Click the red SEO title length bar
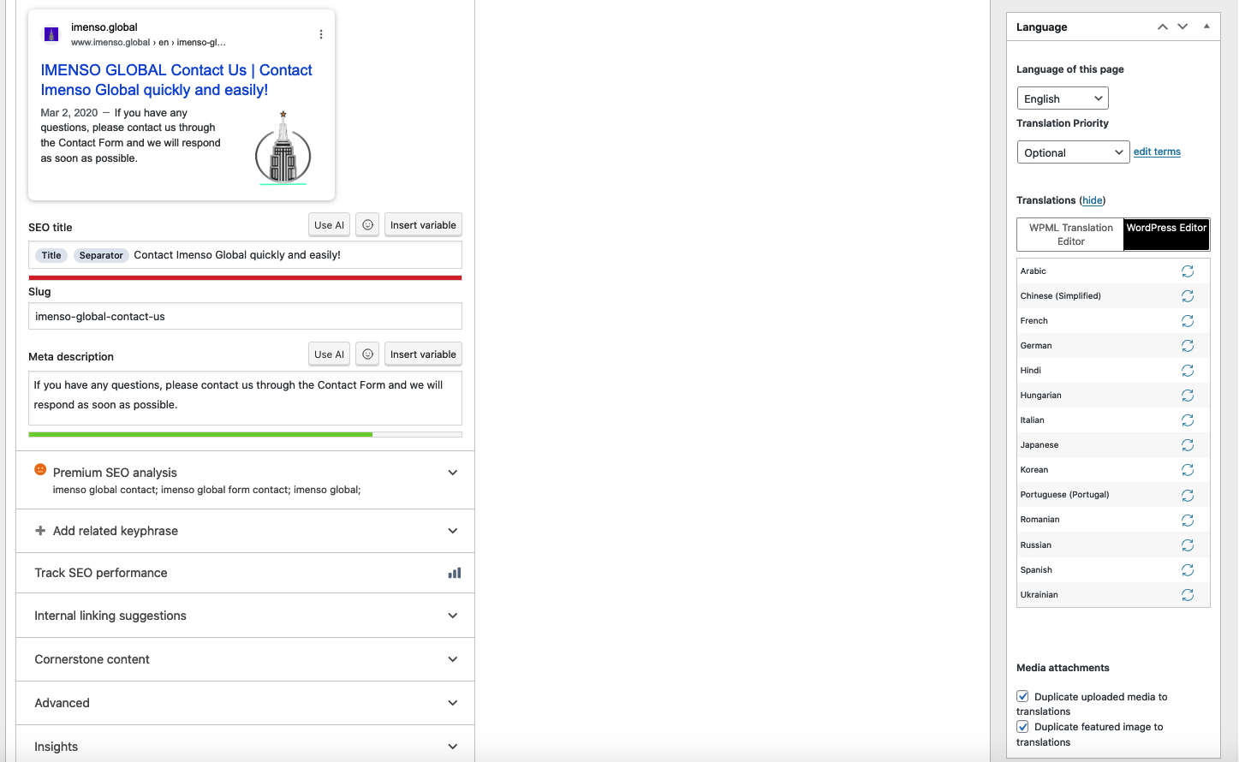Viewport: 1239px width, 762px height. pos(245,277)
